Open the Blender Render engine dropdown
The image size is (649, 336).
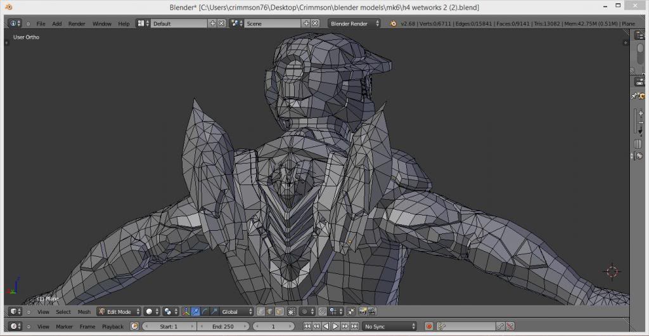pos(354,23)
